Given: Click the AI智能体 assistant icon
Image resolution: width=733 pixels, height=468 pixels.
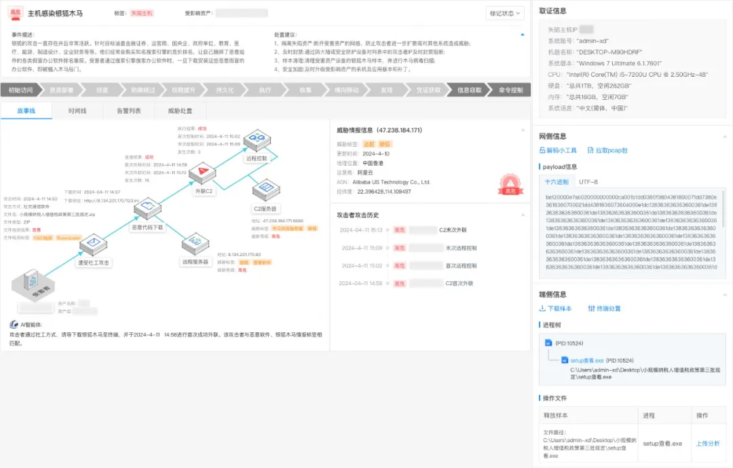Looking at the screenshot, I should pyautogui.click(x=14, y=324).
